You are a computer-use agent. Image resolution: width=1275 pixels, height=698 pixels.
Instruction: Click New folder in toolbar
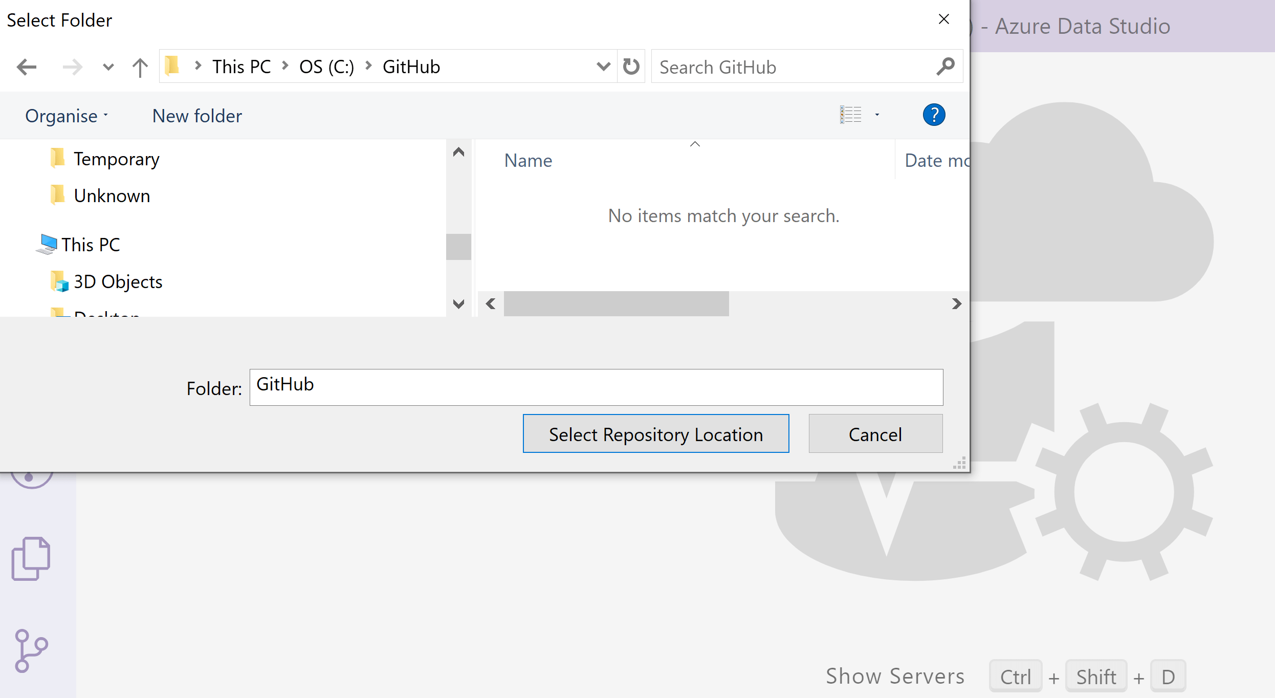pos(197,116)
